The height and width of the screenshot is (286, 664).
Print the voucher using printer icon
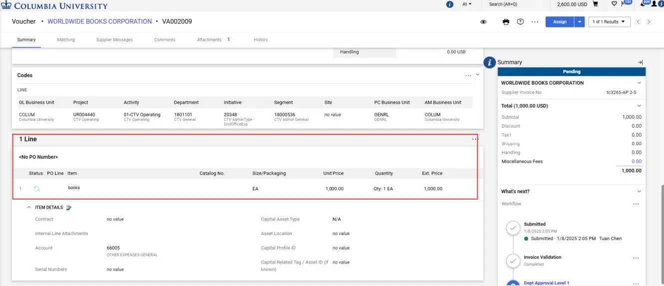point(506,22)
